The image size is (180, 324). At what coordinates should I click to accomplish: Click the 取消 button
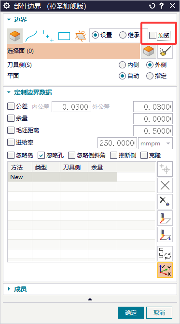click(x=159, y=312)
